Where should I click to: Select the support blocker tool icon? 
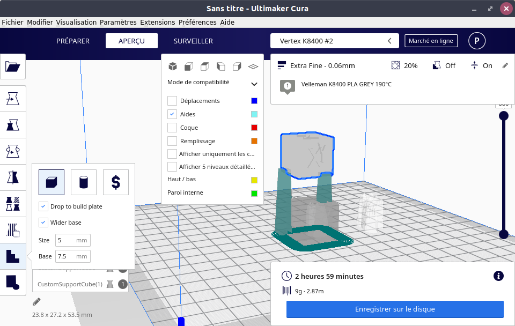(x=12, y=230)
